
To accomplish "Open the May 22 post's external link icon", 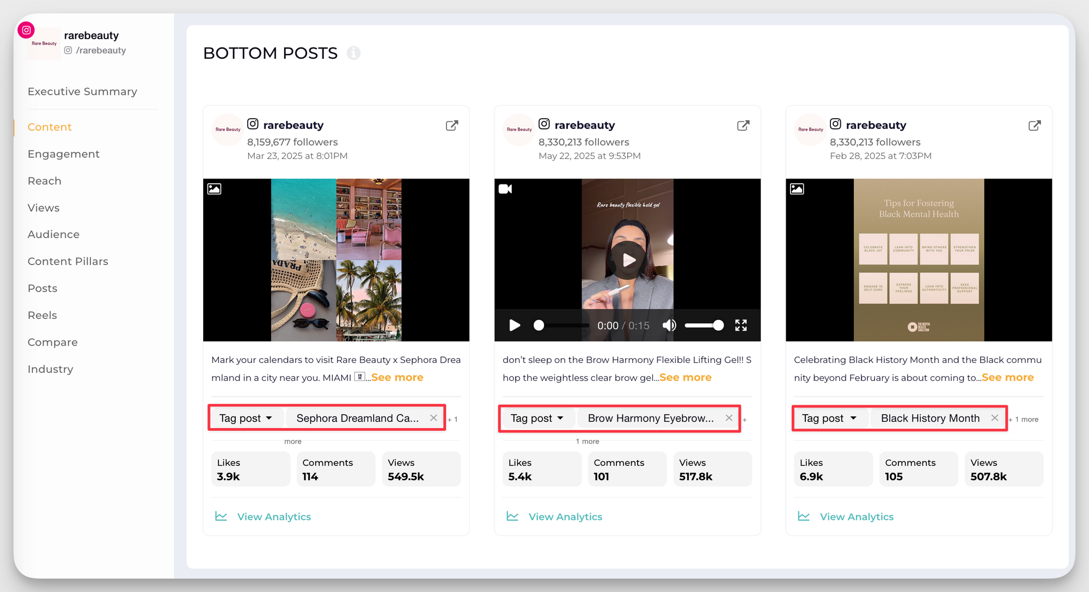I will [x=743, y=126].
